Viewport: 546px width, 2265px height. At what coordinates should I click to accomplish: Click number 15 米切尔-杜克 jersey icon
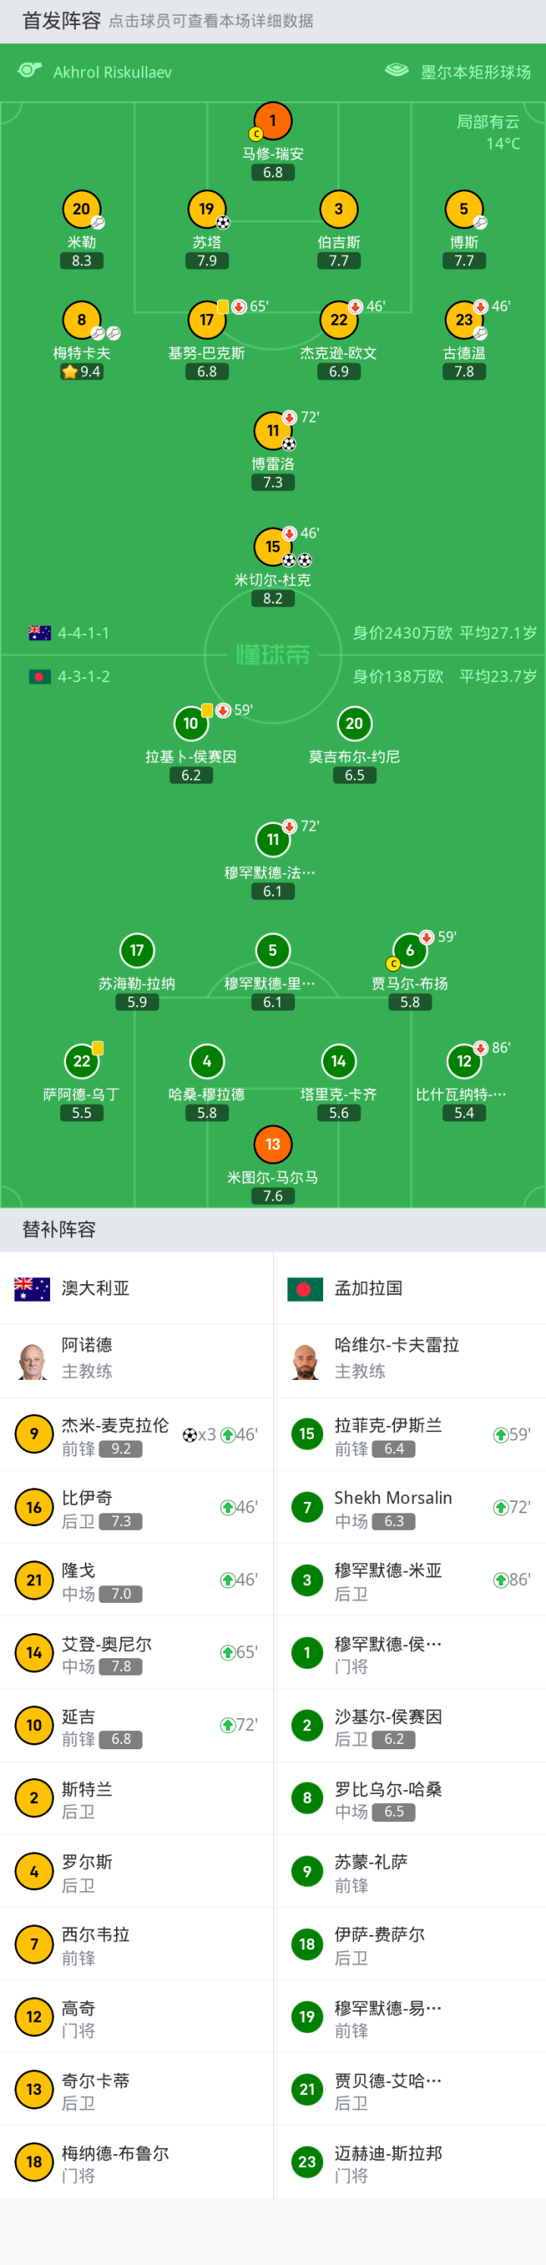coord(272,547)
